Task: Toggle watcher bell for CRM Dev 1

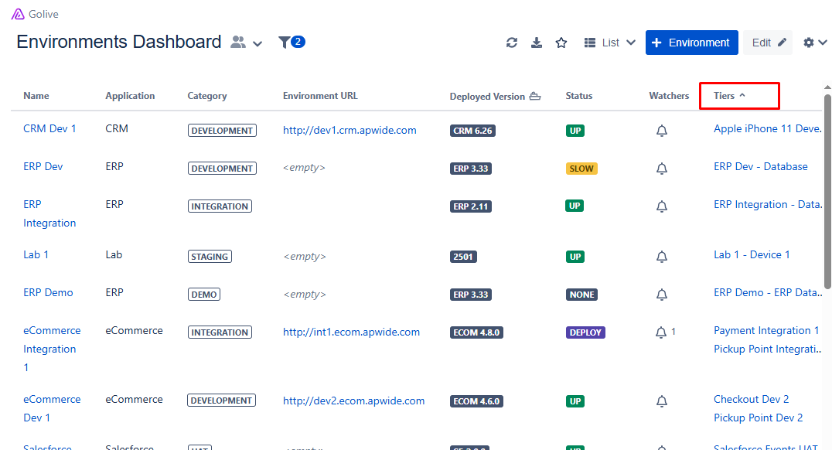Action: [x=661, y=131]
